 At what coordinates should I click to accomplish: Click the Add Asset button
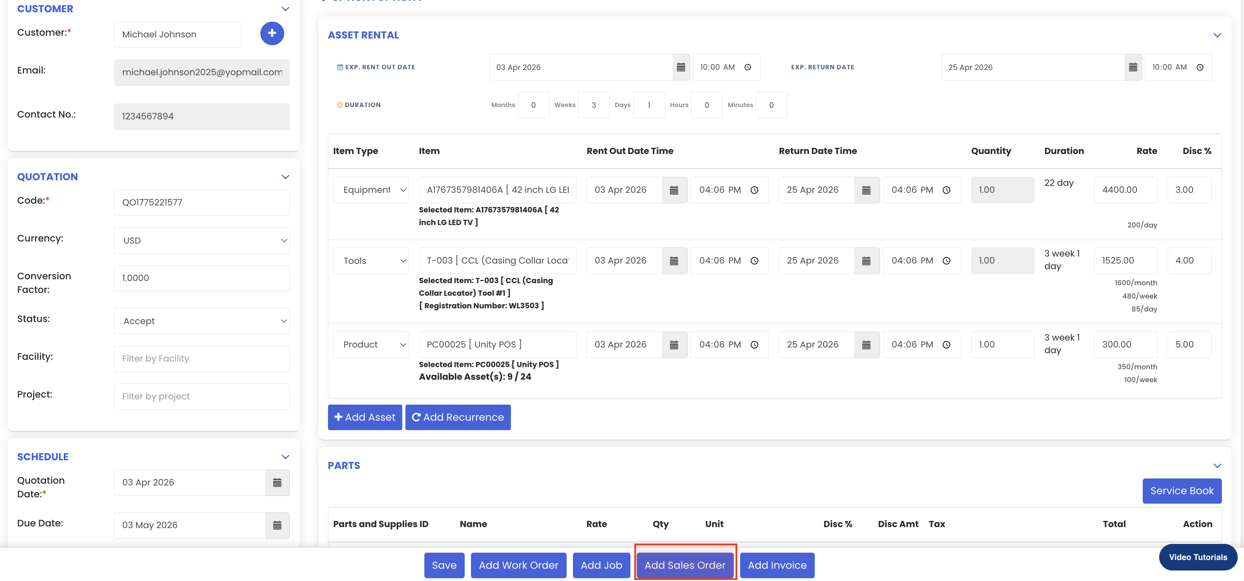pyautogui.click(x=364, y=417)
